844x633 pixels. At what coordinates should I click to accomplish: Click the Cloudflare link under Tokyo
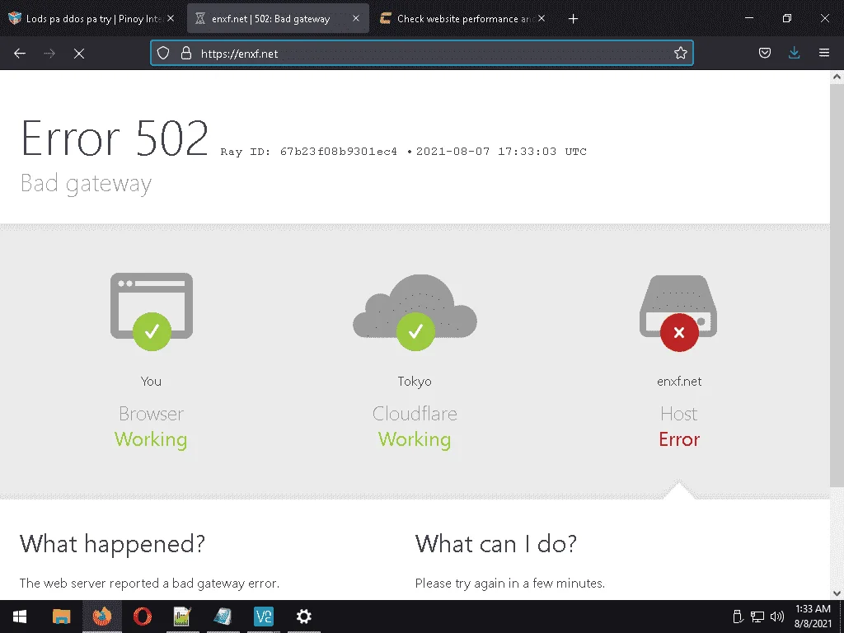coord(415,414)
